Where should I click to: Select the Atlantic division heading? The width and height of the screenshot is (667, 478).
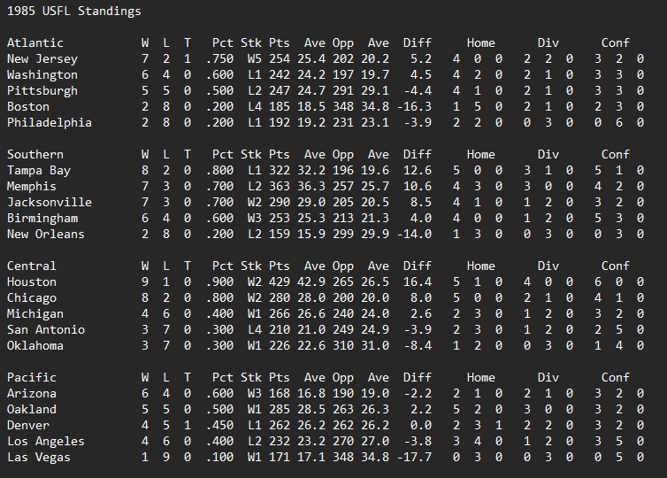coord(35,42)
